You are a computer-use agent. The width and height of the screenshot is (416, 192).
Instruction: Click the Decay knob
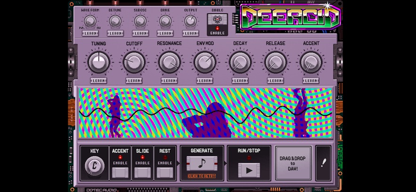coord(240,62)
